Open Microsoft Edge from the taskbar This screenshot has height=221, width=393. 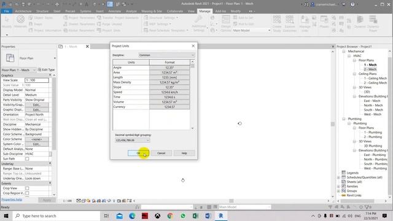(132, 215)
